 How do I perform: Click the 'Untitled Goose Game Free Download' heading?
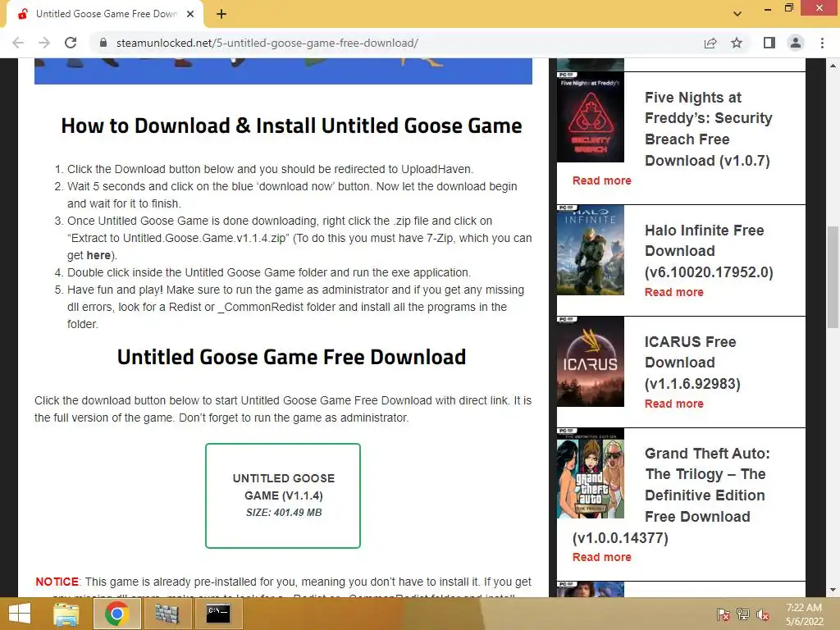coord(291,357)
